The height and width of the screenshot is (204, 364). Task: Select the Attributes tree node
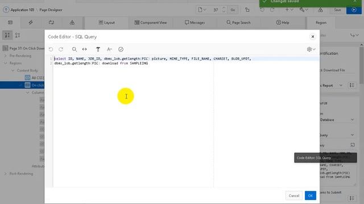[38, 166]
